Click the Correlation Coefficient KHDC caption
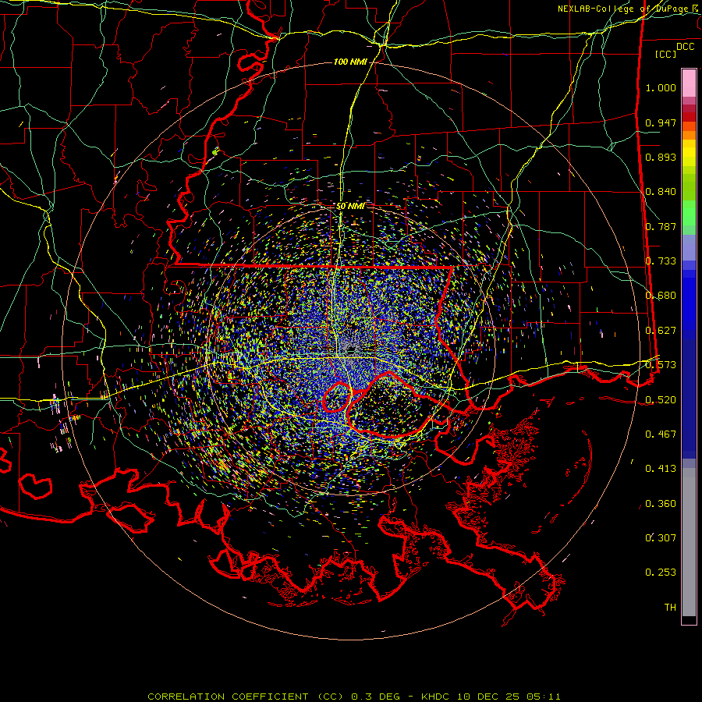 point(353,697)
